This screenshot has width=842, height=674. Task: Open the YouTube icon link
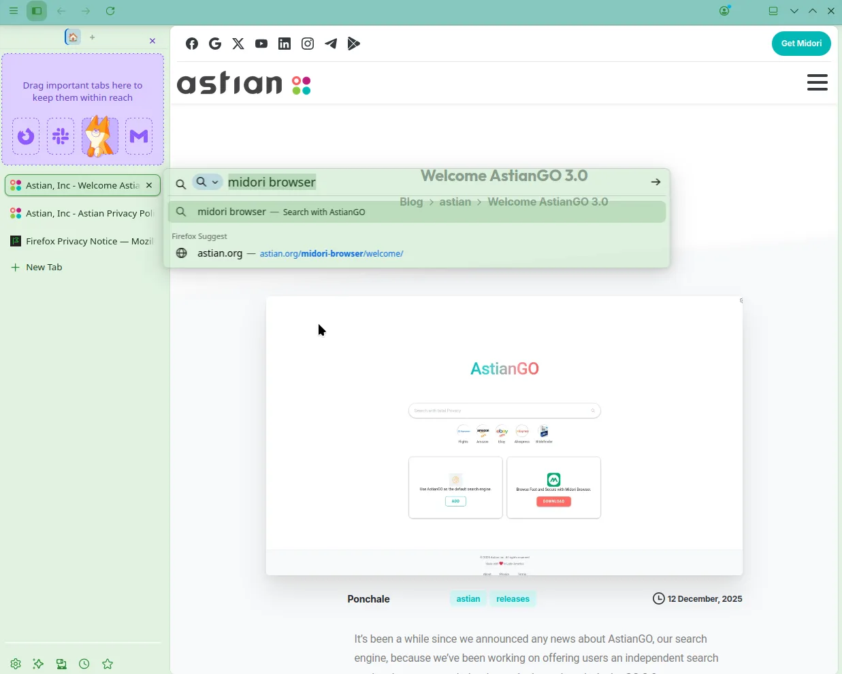coord(262,44)
